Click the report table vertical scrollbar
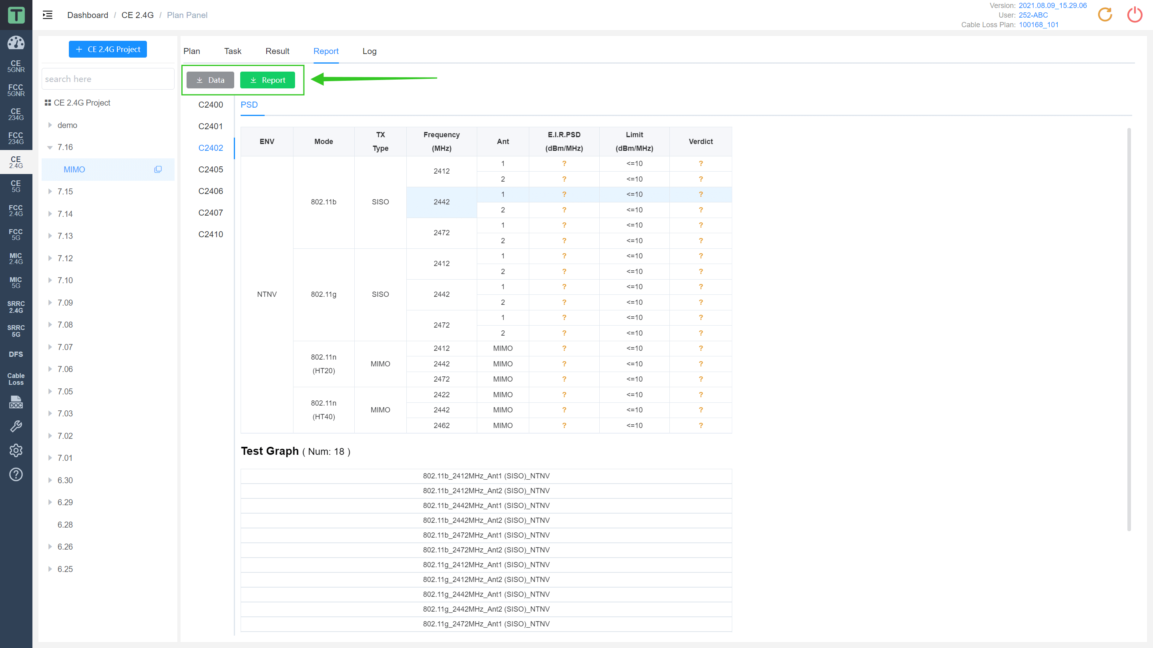 (1129, 329)
